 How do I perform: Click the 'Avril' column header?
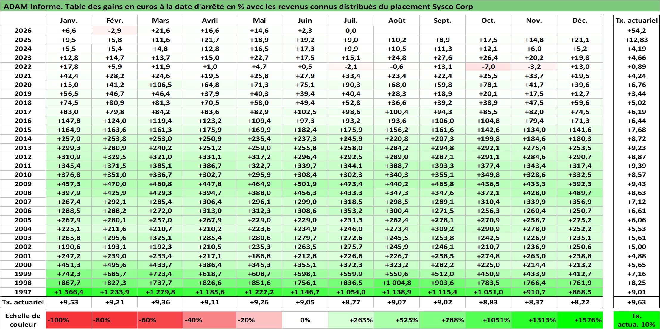point(210,21)
